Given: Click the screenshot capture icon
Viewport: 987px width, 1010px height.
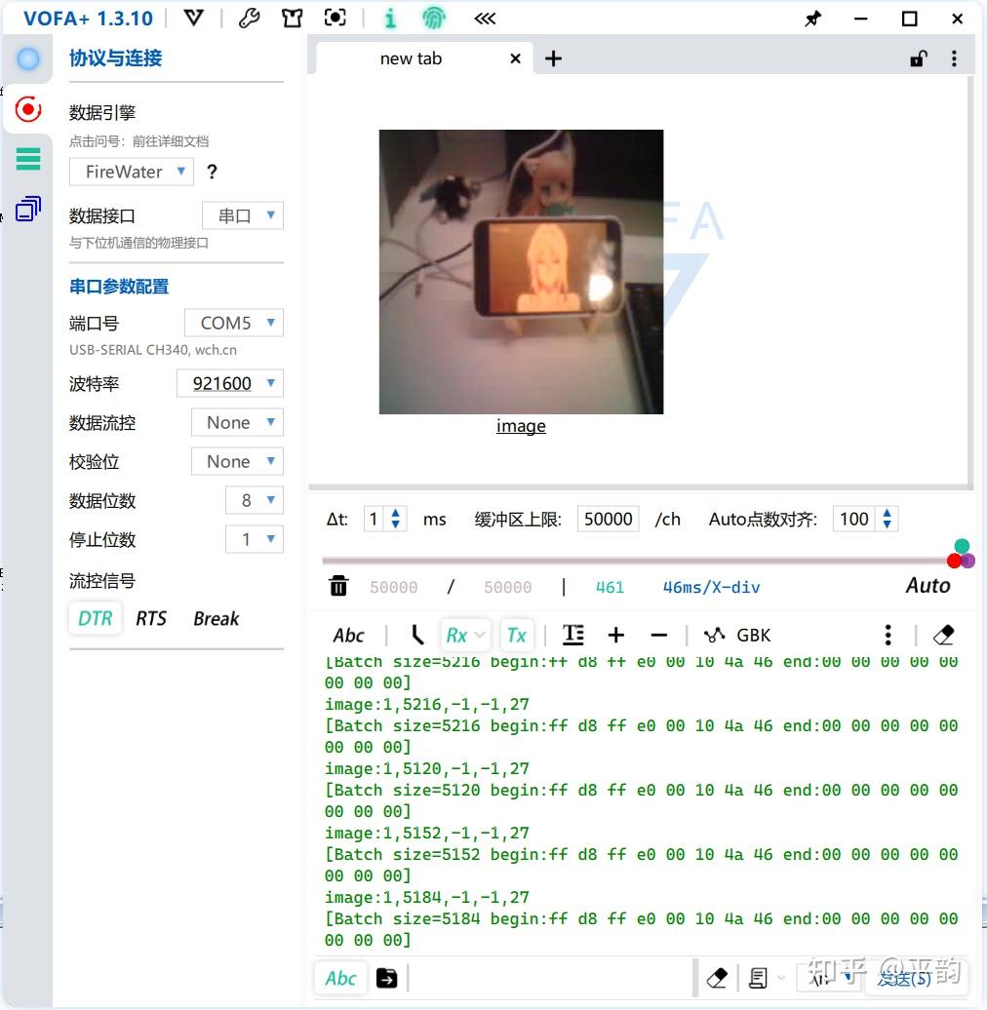Looking at the screenshot, I should (335, 18).
